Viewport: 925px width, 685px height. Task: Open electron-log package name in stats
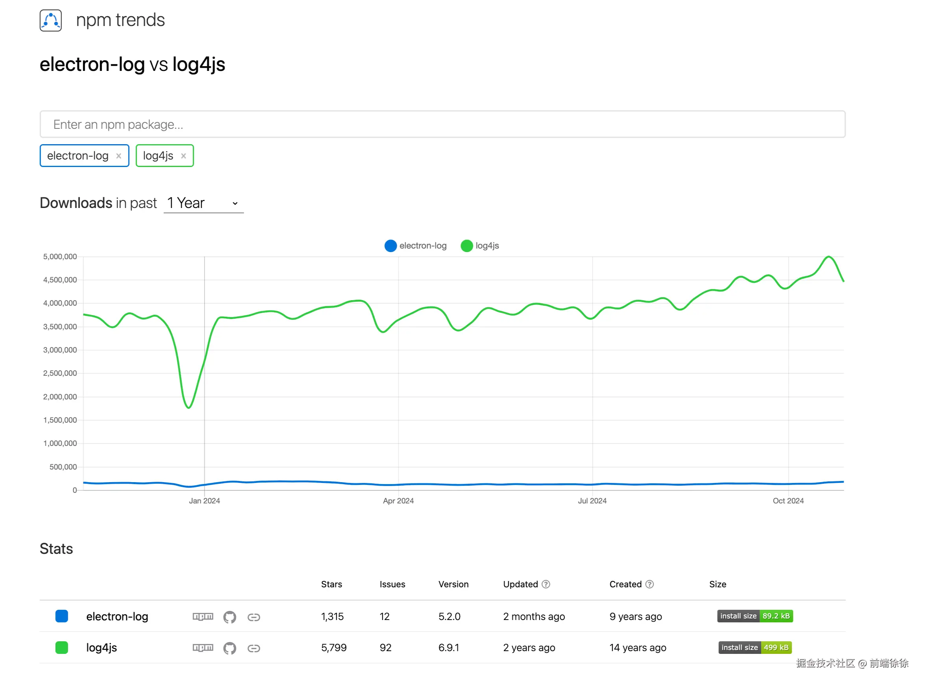117,616
